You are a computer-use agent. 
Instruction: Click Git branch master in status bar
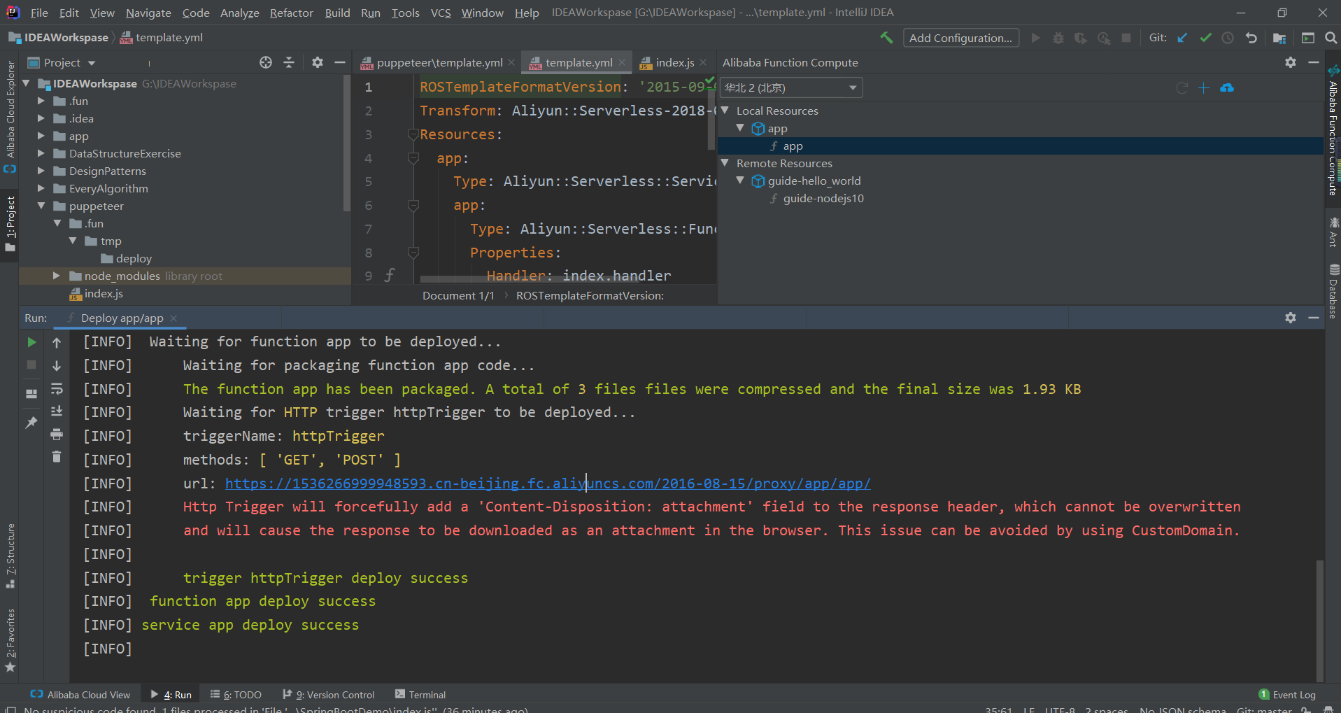pyautogui.click(x=1264, y=709)
